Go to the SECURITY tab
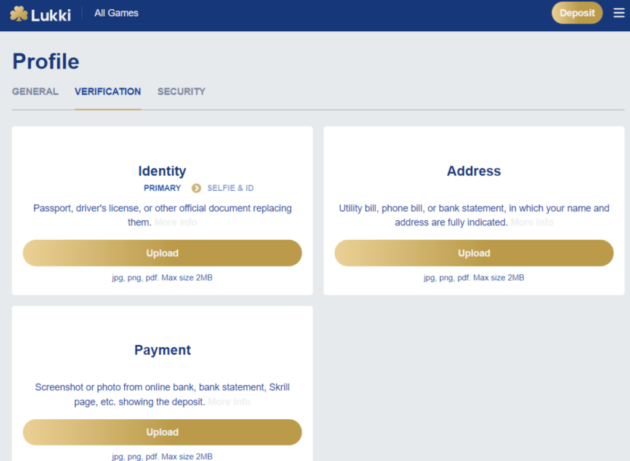The height and width of the screenshot is (461, 630). click(181, 92)
